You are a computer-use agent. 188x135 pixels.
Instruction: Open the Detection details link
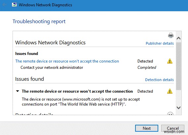tap(159, 80)
